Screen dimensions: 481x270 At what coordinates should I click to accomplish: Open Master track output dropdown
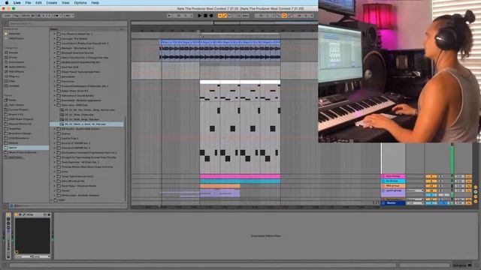pyautogui.click(x=415, y=203)
